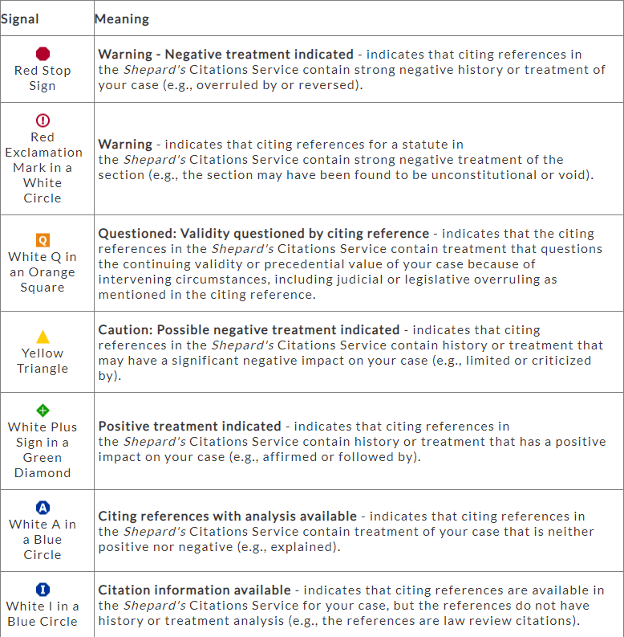Click the Meaning column header
Image resolution: width=624 pixels, height=637 pixels.
click(x=122, y=18)
